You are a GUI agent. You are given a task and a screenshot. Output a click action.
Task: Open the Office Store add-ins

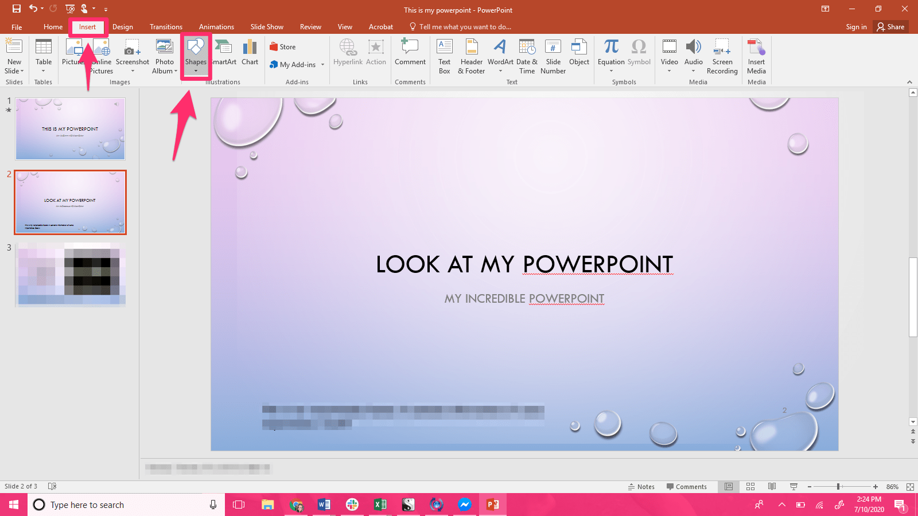283,47
